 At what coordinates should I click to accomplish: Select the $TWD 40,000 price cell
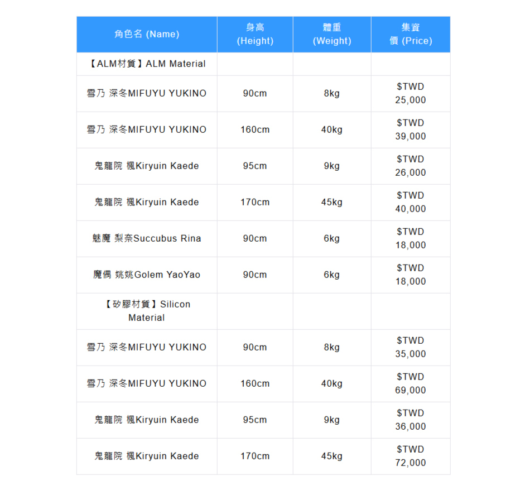(x=411, y=202)
